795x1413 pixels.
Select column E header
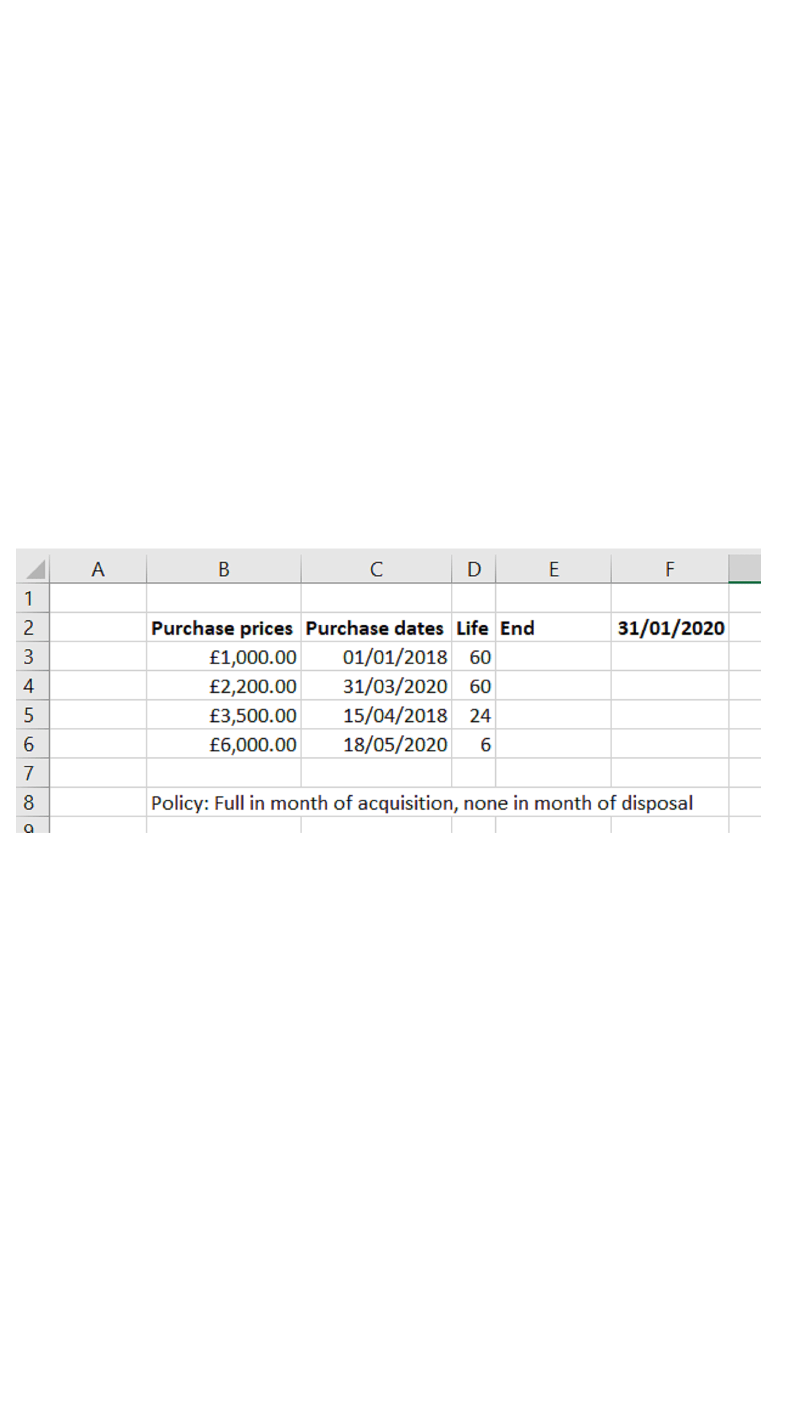click(x=553, y=569)
